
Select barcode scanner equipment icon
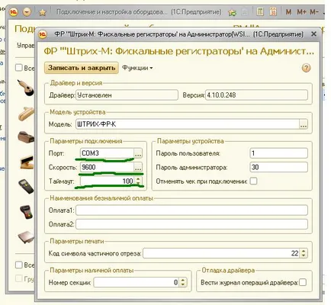click(x=26, y=88)
